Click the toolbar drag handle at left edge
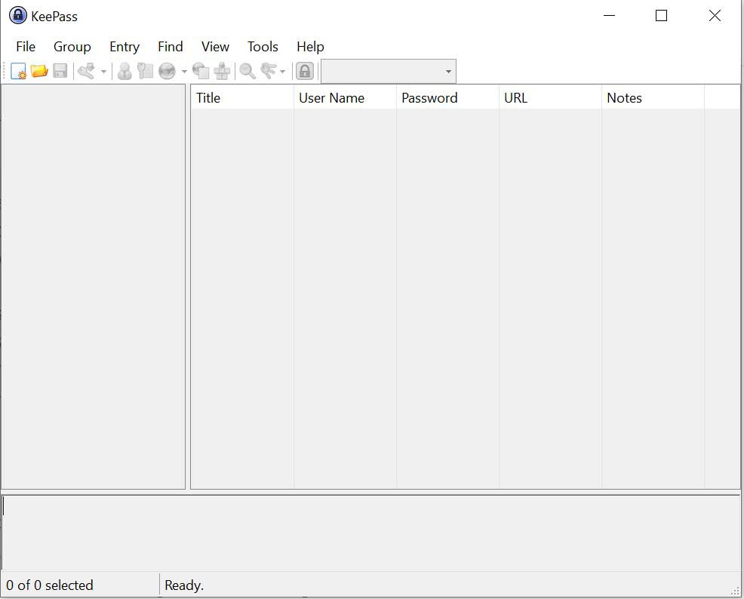744x599 pixels. point(5,71)
